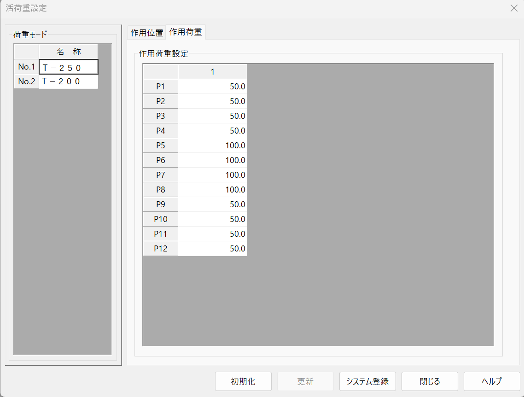Screen dimensions: 524x397
Task: Close the 活荷重設定 dialog window
Action: pyautogui.click(x=514, y=8)
